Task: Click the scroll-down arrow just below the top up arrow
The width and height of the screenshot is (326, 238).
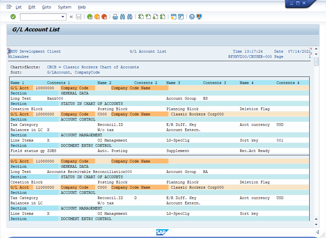Action: click(316, 54)
